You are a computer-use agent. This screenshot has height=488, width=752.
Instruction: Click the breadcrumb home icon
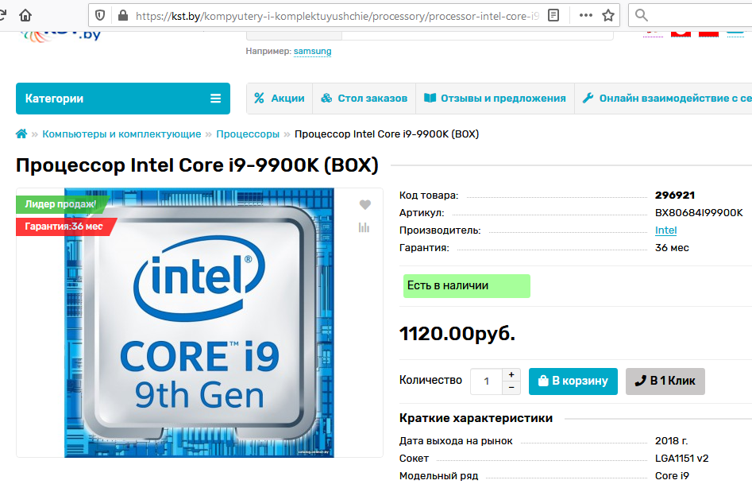click(21, 134)
